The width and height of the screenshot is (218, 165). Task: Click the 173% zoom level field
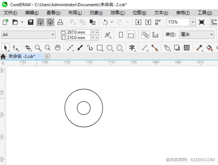178,22
